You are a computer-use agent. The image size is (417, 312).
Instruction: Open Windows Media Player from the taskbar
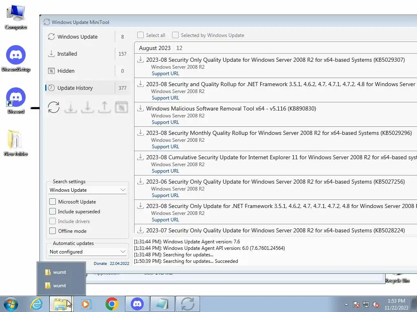86,304
